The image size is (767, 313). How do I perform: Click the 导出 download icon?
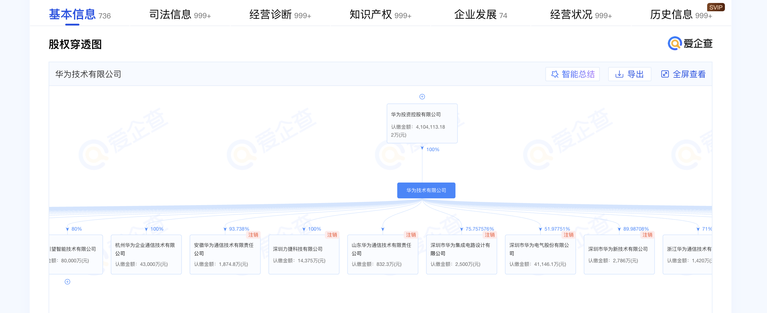pyautogui.click(x=619, y=74)
